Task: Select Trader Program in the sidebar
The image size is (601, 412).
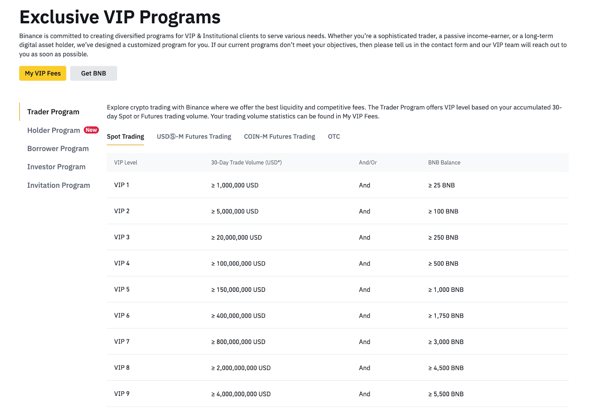Action: (53, 112)
